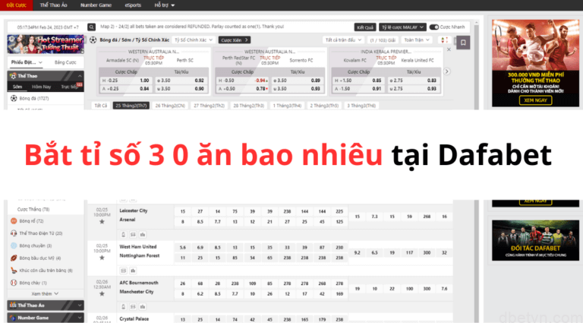This screenshot has height=323, width=583.
Task: Toggle the Cược Nhanh switch
Action: 434,27
